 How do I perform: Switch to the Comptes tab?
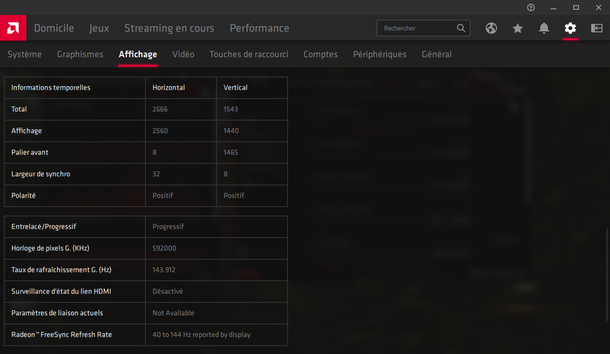pos(321,54)
